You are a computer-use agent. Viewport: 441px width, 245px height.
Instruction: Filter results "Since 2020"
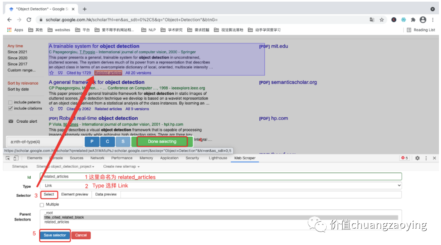[18, 58]
